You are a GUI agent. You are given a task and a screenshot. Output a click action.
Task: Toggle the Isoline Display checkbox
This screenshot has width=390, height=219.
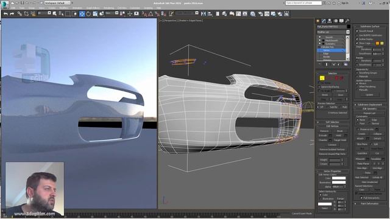tap(357, 39)
